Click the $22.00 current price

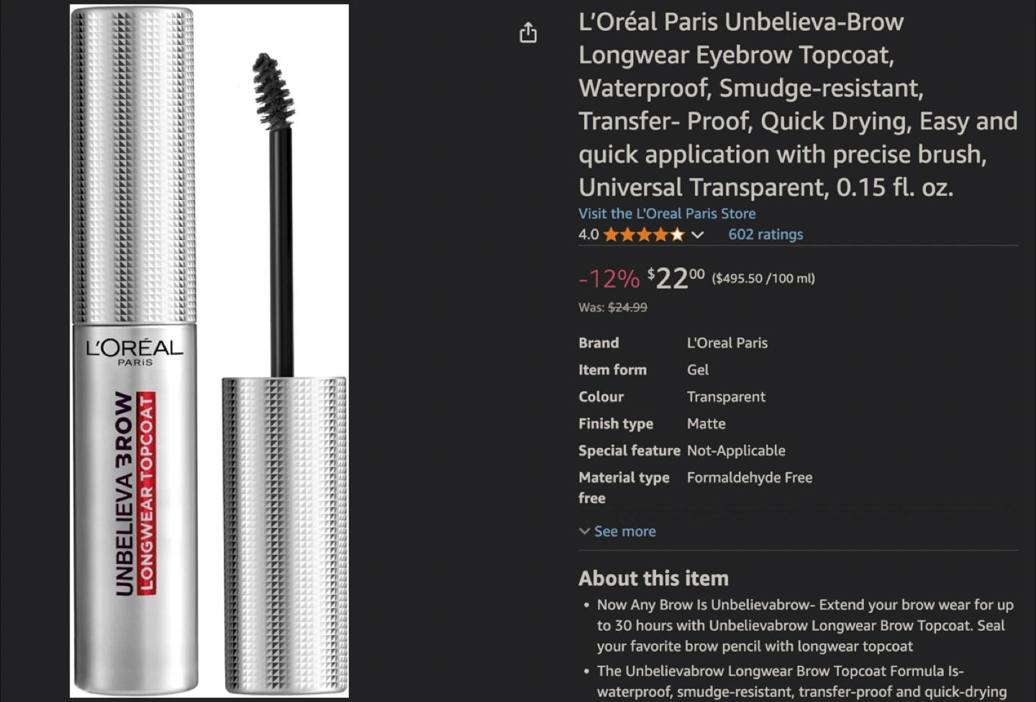coord(676,278)
